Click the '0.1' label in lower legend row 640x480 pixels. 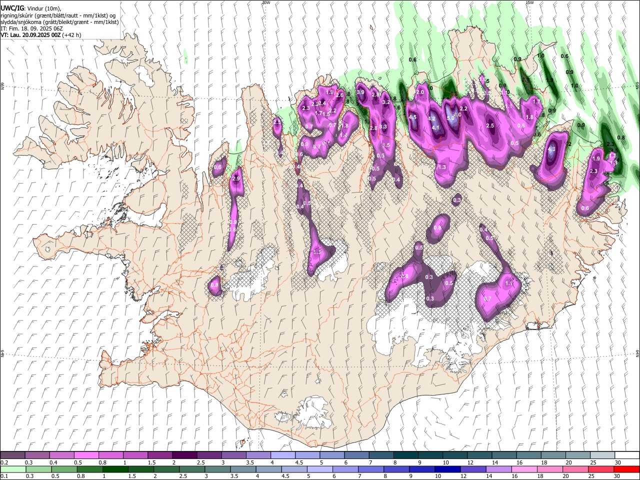[x=4, y=476]
